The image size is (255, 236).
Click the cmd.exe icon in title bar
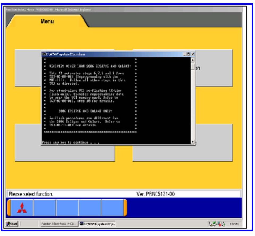coord(44,54)
